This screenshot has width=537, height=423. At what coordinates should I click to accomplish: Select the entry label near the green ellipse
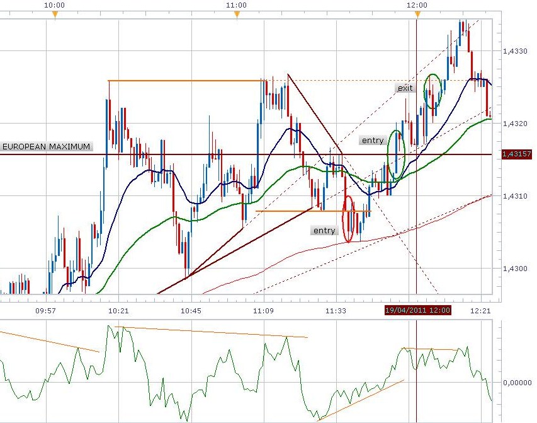(x=373, y=141)
